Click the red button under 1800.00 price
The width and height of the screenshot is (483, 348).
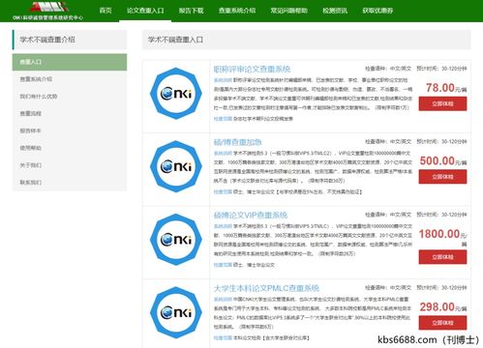[442, 257]
